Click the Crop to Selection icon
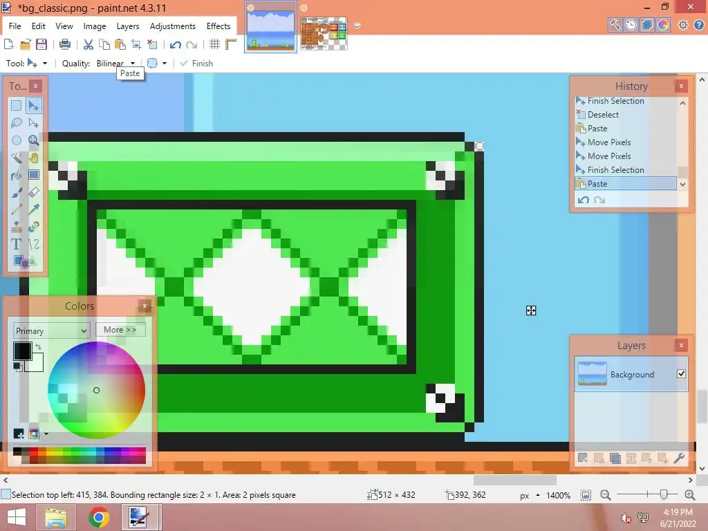 [136, 44]
